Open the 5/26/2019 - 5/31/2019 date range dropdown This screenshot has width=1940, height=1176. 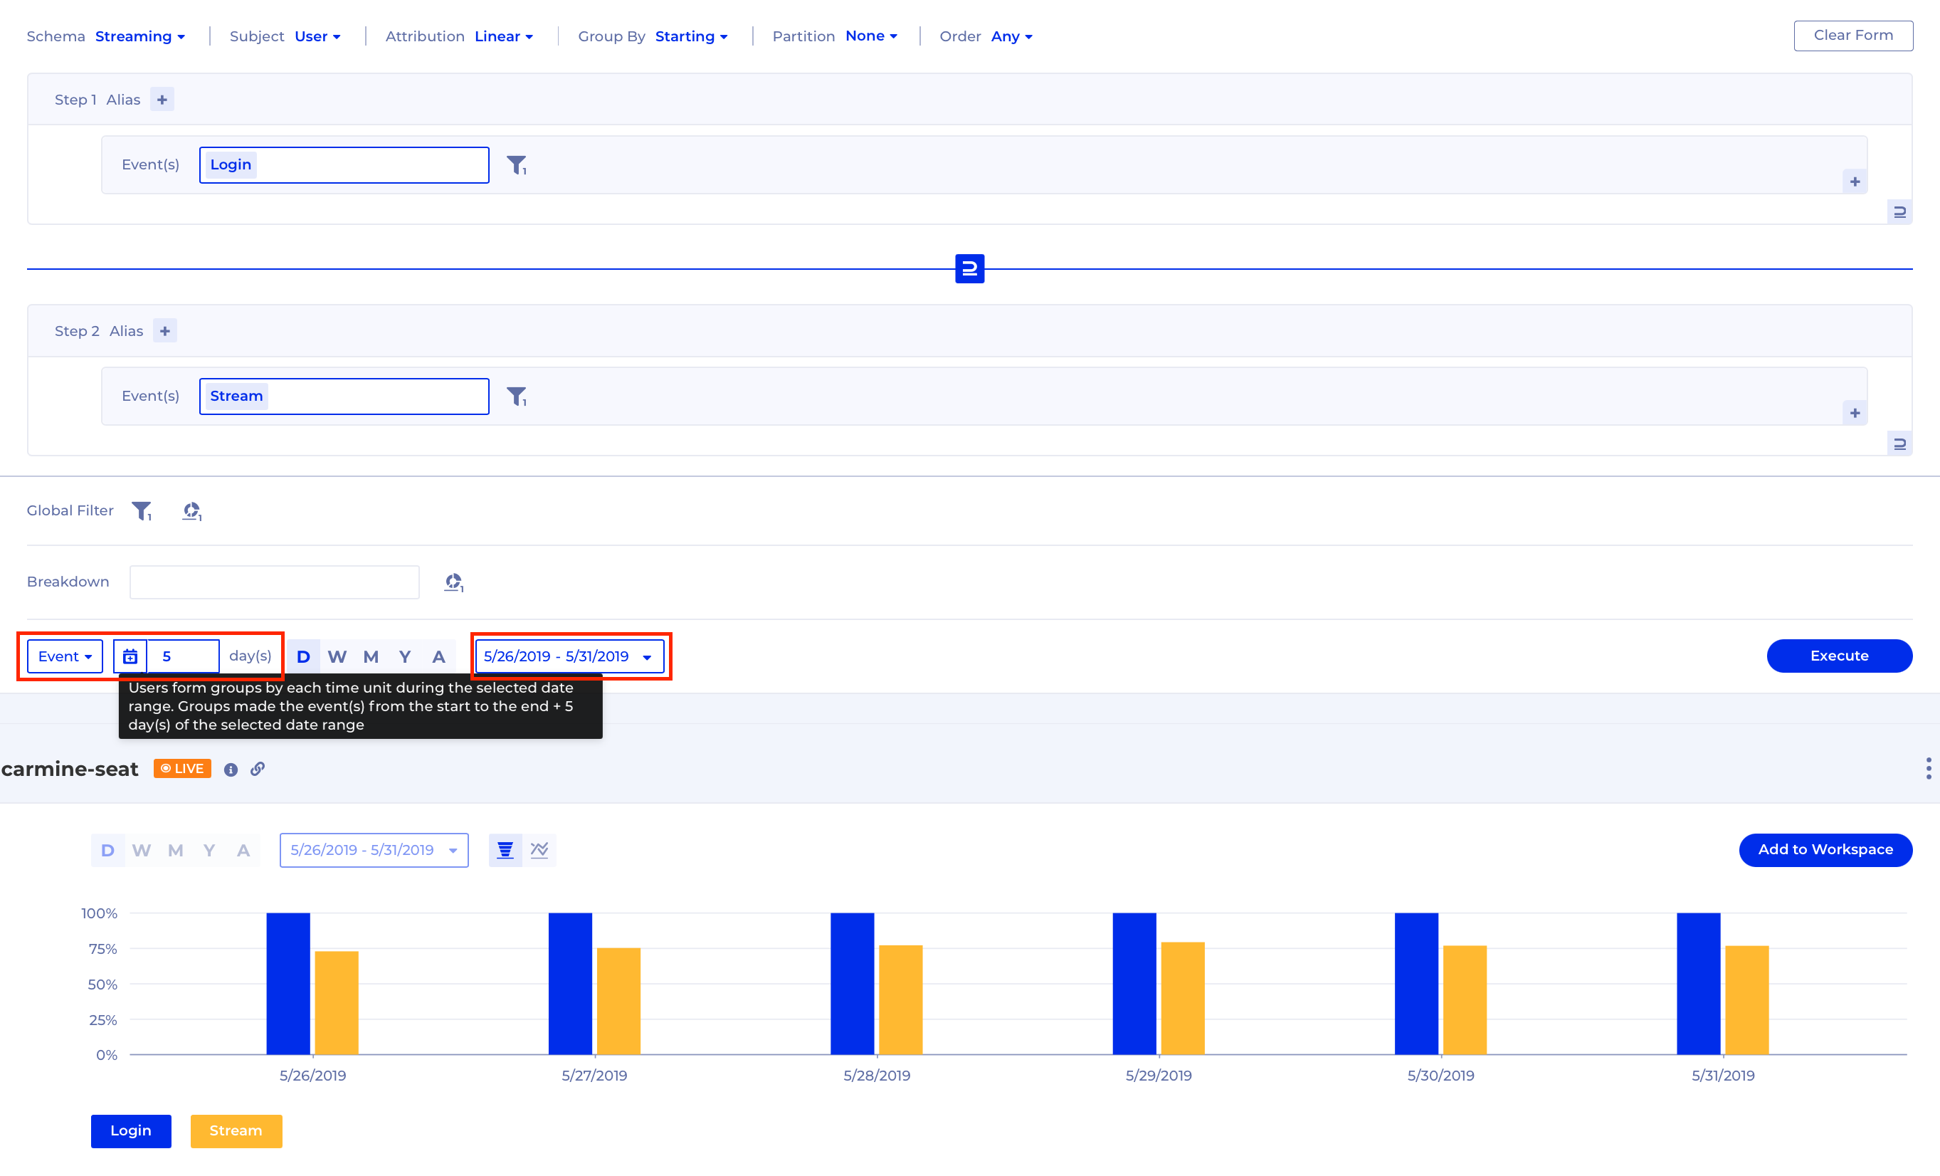pos(568,656)
